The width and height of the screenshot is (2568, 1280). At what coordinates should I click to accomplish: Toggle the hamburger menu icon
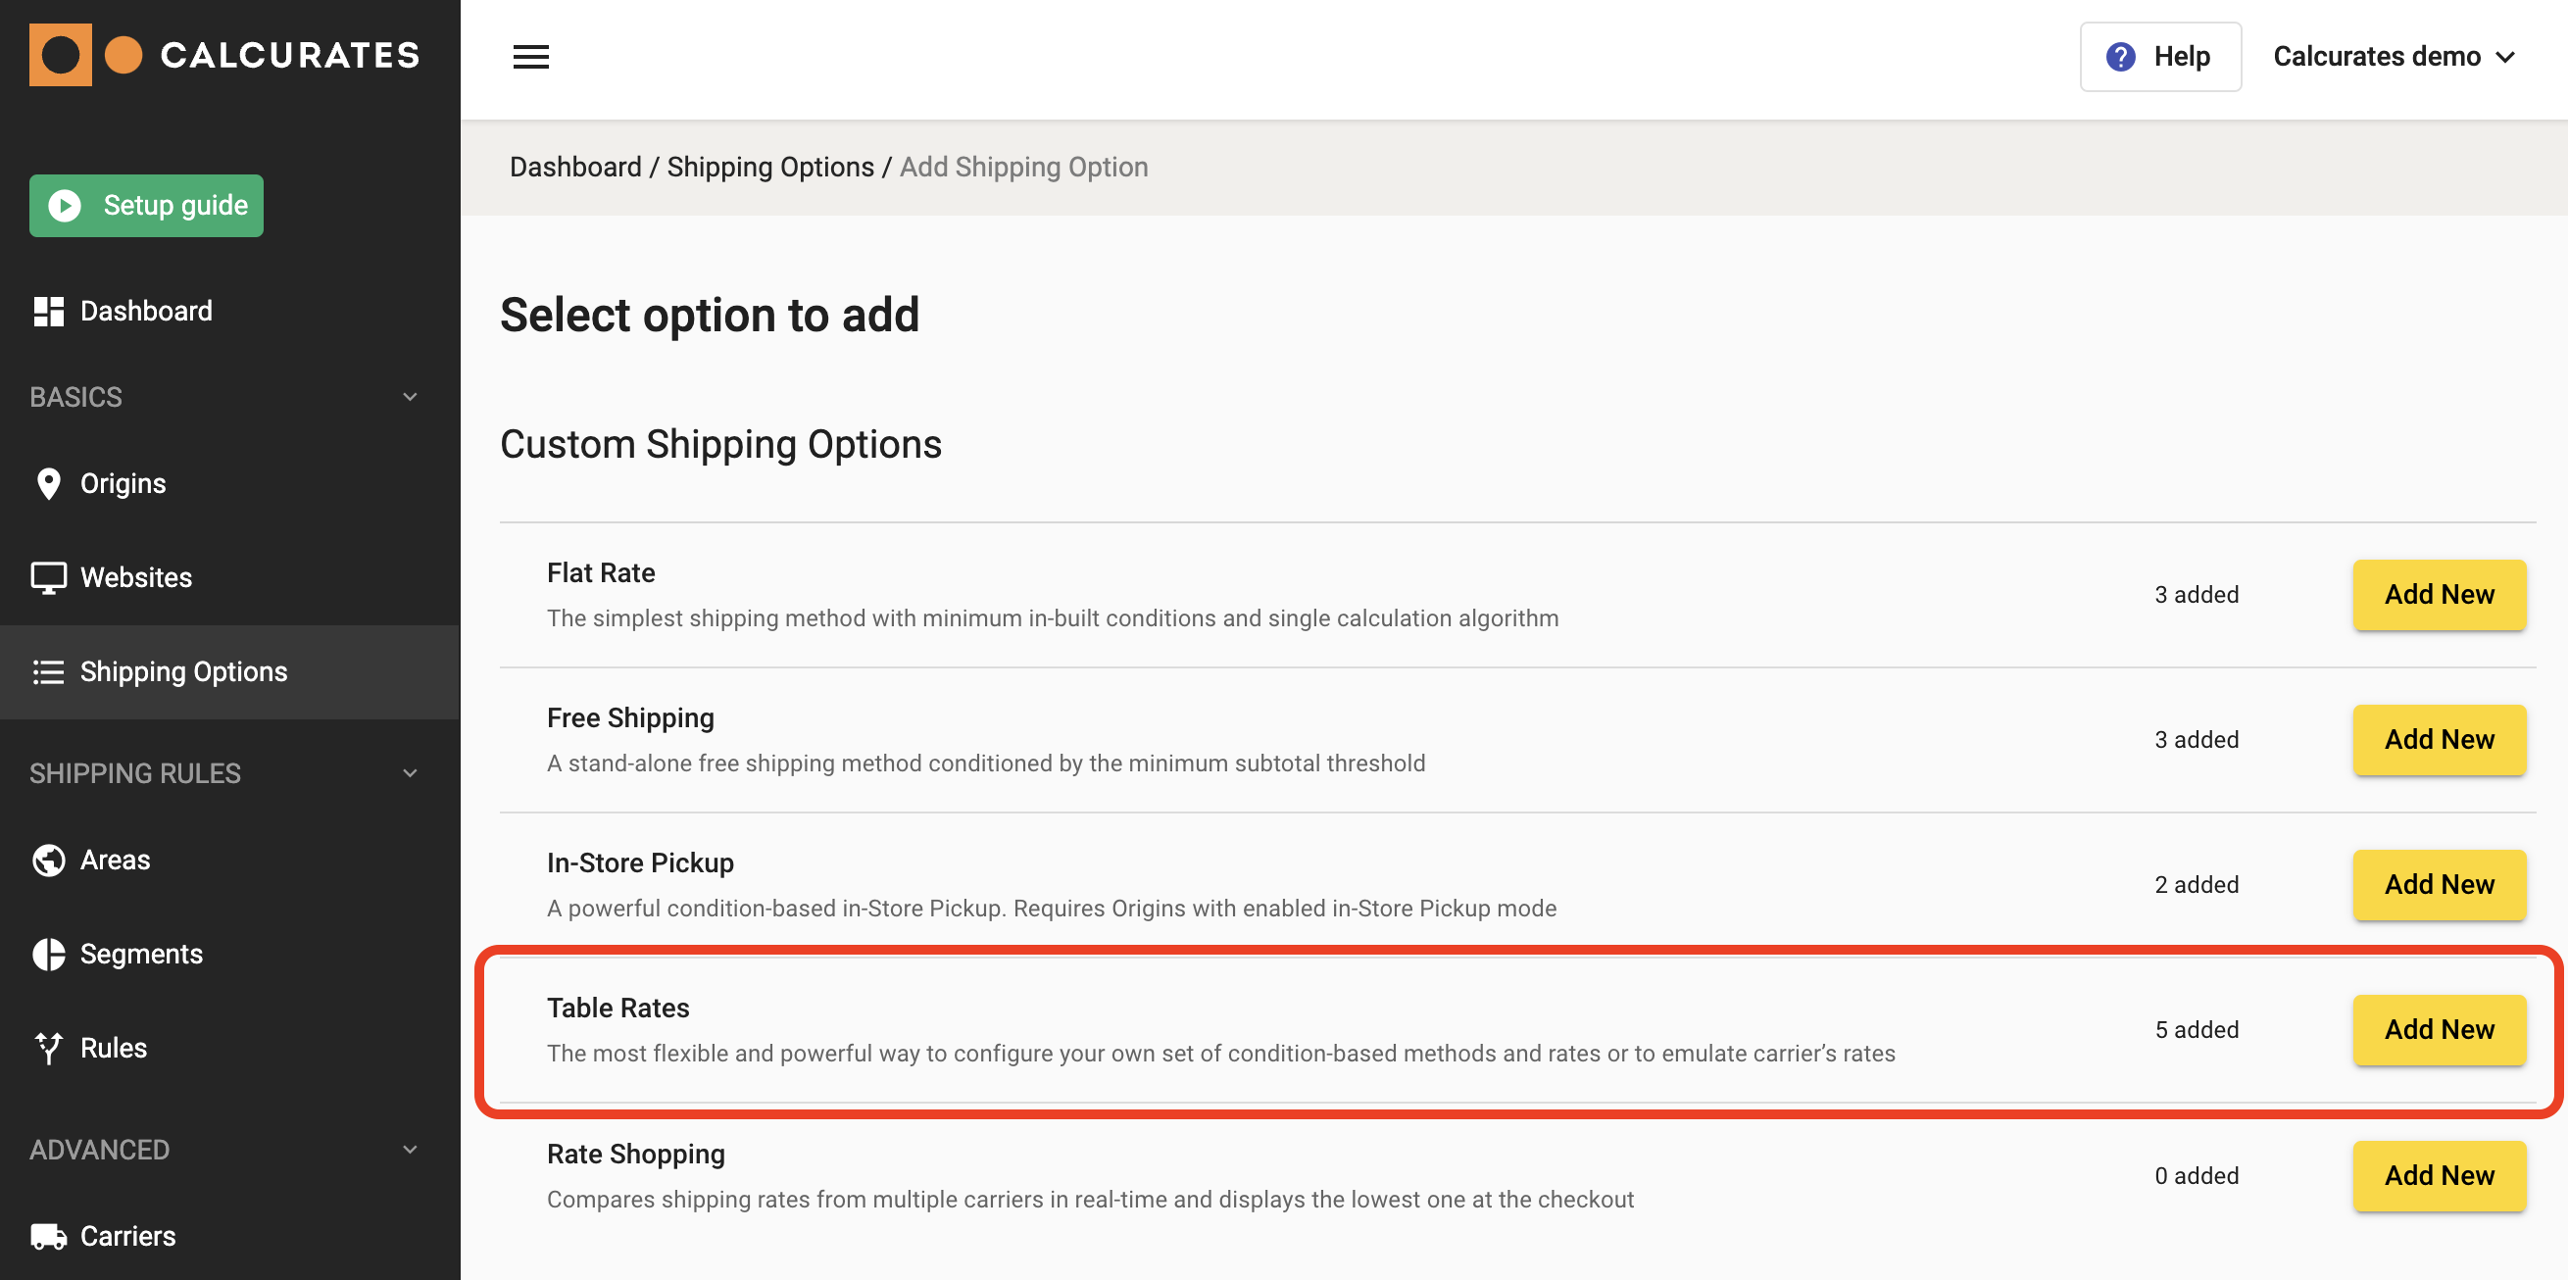tap(530, 57)
